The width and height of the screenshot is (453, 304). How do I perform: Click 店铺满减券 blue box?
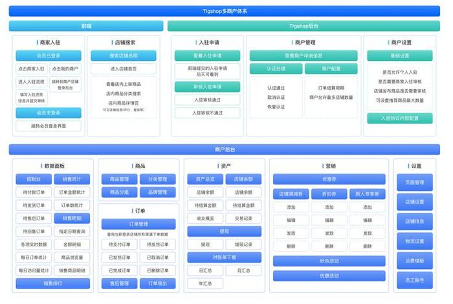291,194
